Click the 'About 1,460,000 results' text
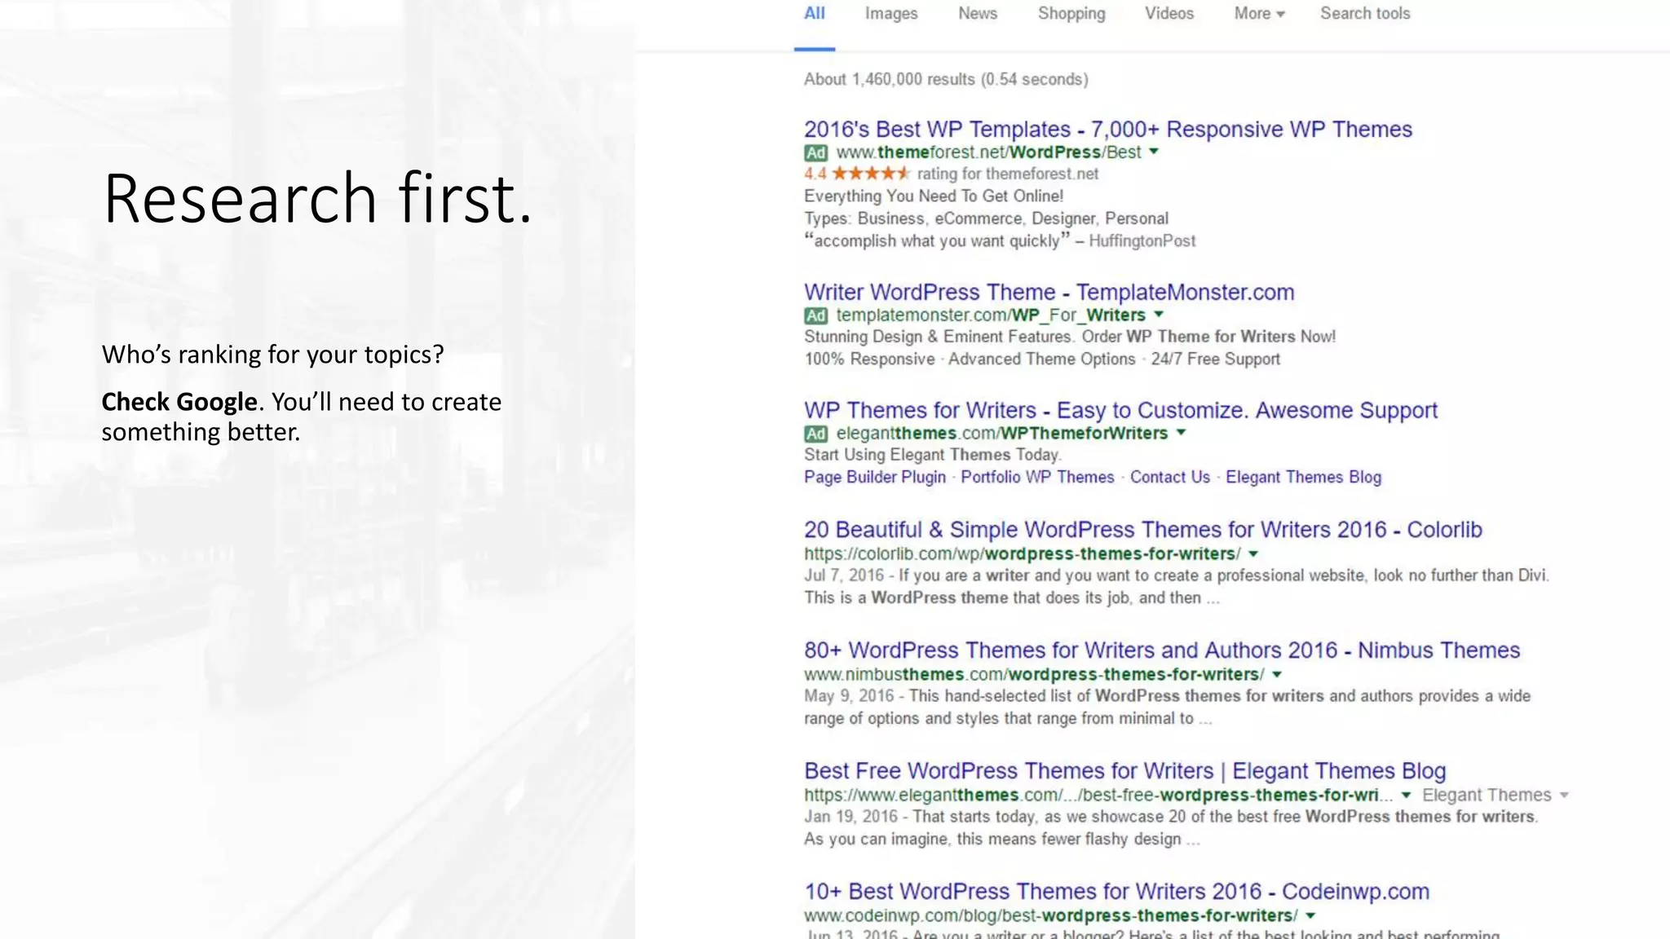Image resolution: width=1670 pixels, height=939 pixels. click(x=946, y=80)
